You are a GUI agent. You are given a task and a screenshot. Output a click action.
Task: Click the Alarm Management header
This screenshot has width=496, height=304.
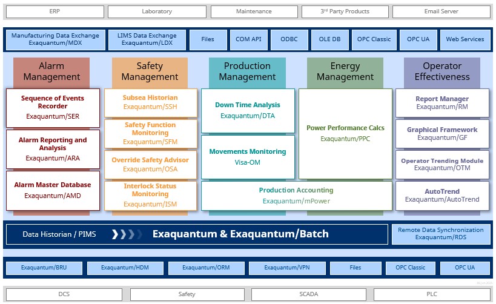coord(51,72)
